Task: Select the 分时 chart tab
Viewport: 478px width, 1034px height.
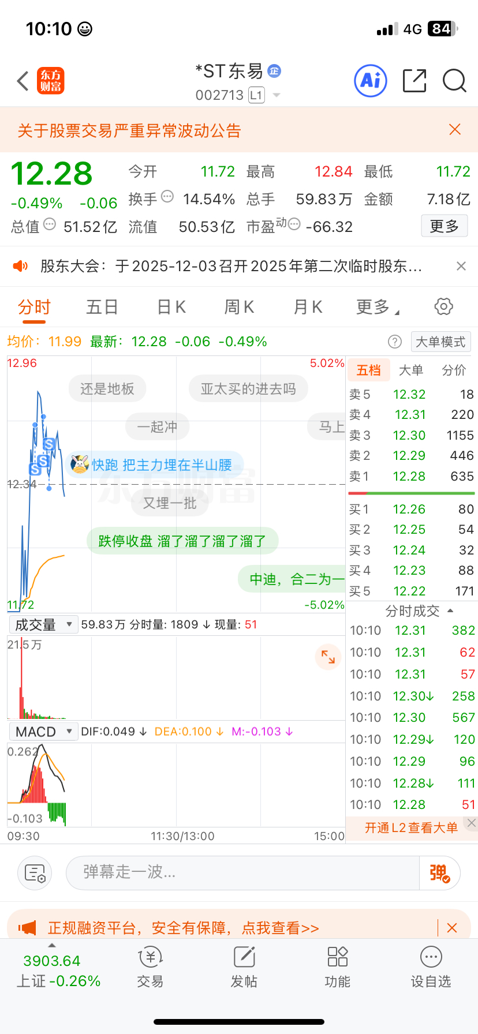Action: click(x=35, y=307)
